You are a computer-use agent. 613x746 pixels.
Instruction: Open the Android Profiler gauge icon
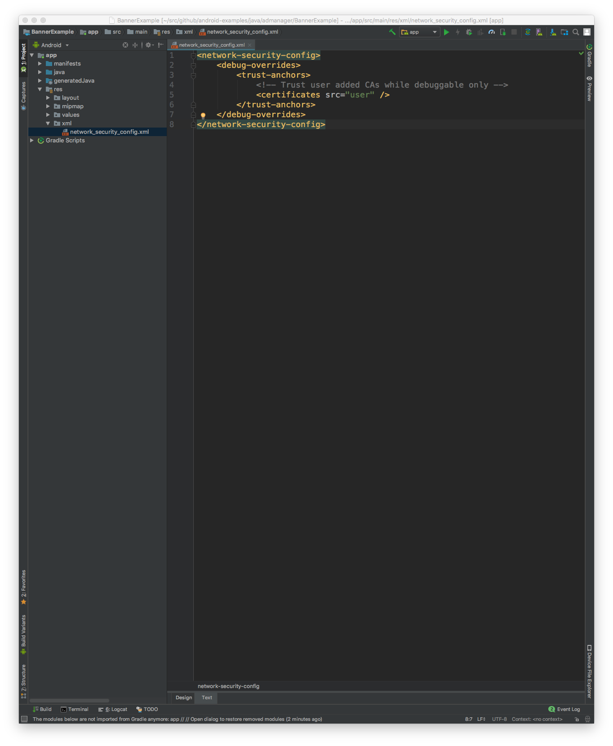tap(492, 32)
